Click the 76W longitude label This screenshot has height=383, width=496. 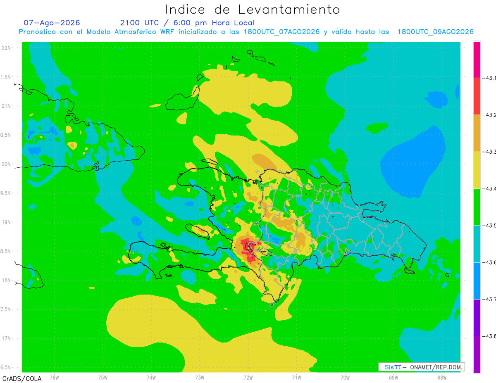point(54,377)
